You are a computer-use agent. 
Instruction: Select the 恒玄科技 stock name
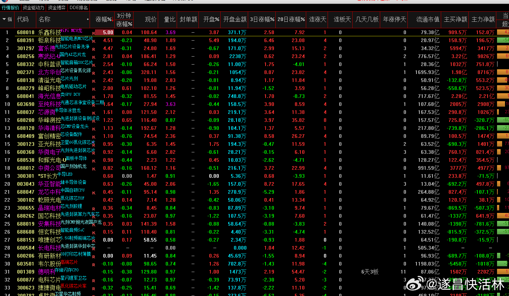click(50, 232)
